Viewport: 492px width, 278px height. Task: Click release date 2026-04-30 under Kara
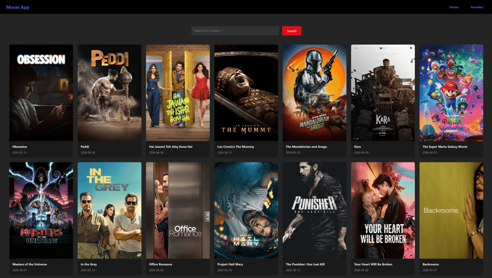(x=361, y=153)
